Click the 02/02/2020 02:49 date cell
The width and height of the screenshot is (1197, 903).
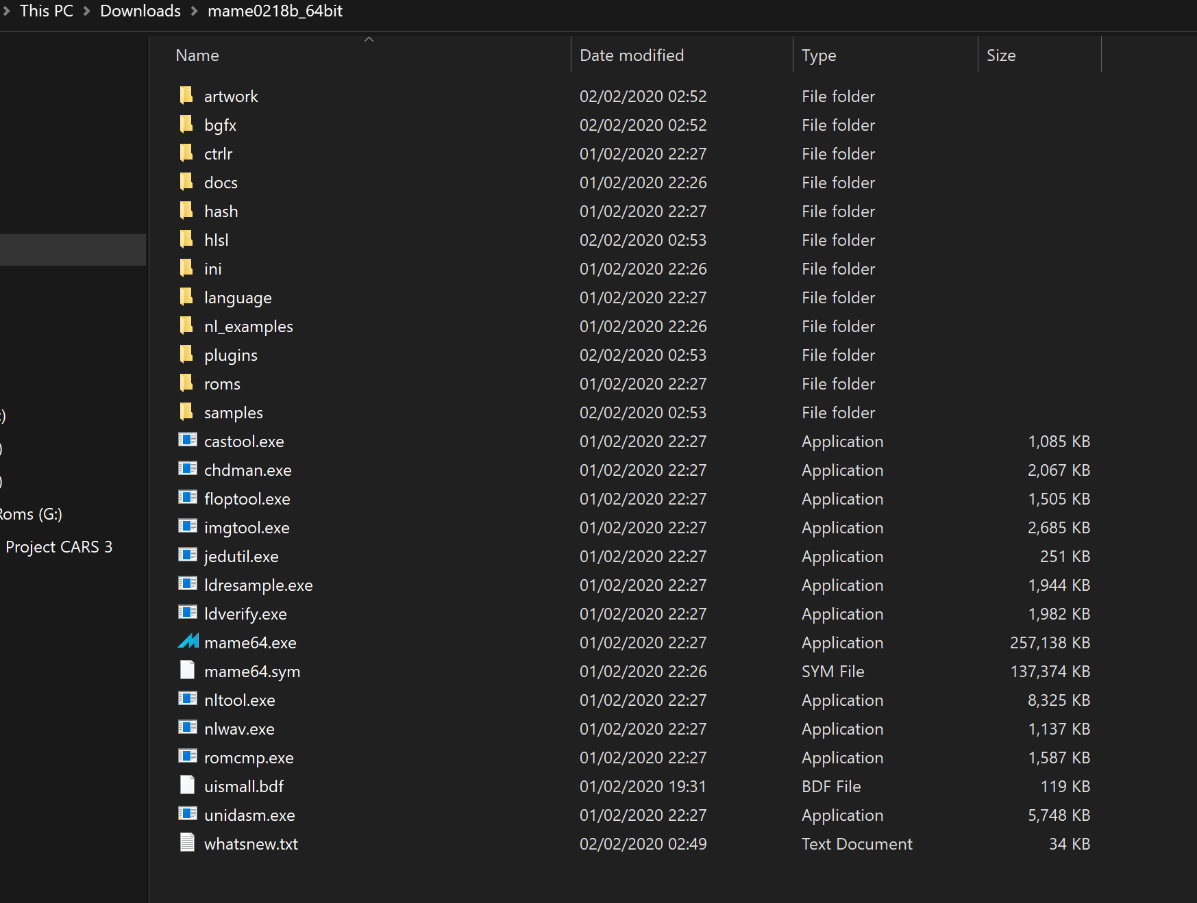coord(643,844)
